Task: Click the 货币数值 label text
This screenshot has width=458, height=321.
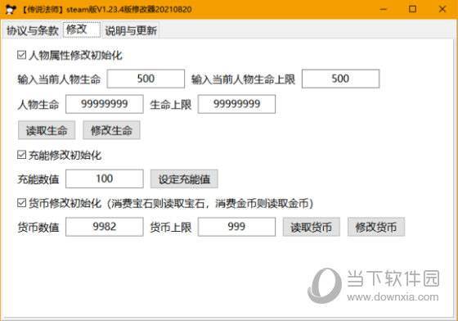Action: (38, 227)
